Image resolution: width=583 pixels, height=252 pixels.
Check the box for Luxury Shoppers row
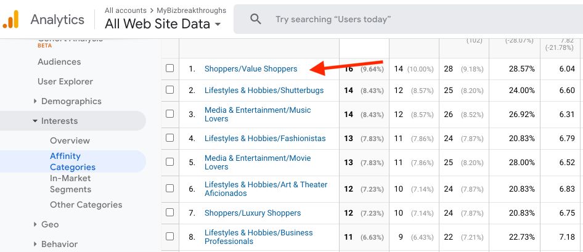(169, 213)
